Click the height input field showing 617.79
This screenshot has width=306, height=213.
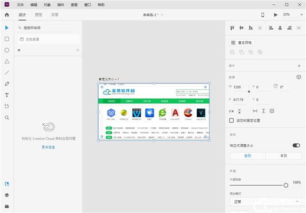point(241,100)
